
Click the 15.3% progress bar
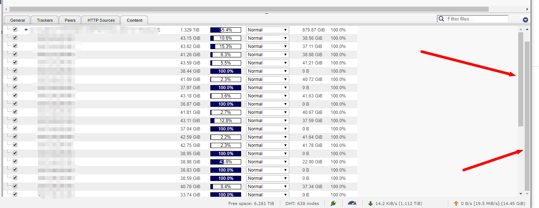pyautogui.click(x=226, y=46)
